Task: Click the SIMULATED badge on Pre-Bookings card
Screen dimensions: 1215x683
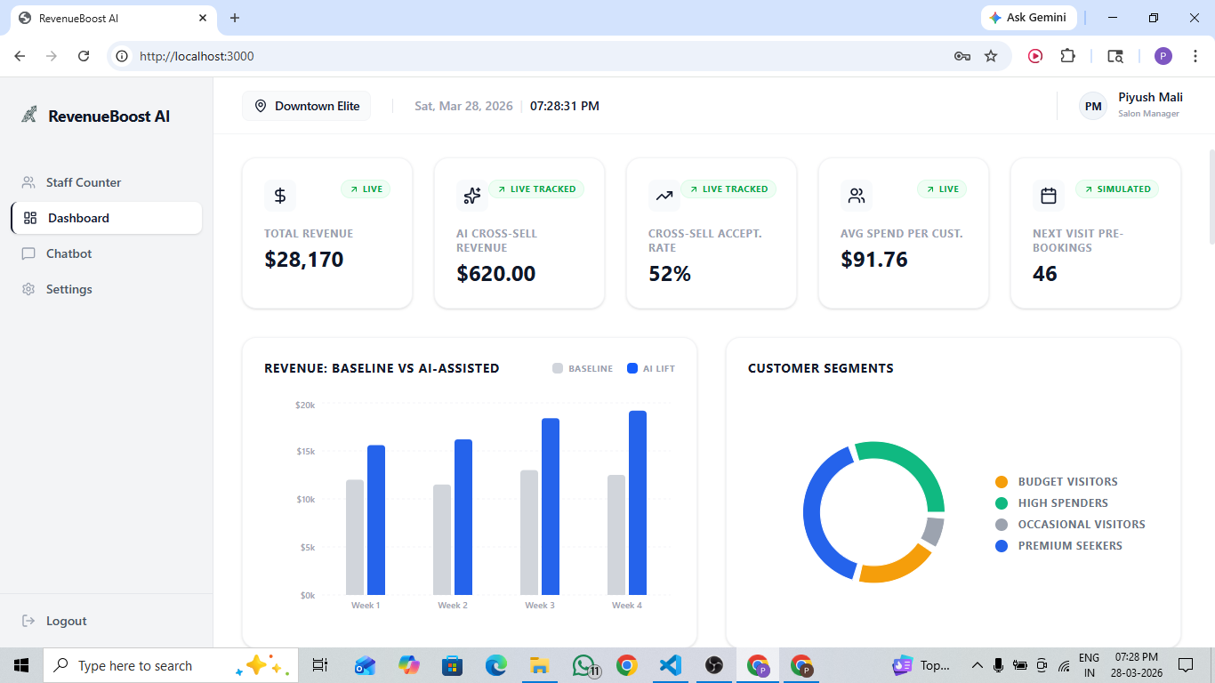Action: pos(1117,189)
